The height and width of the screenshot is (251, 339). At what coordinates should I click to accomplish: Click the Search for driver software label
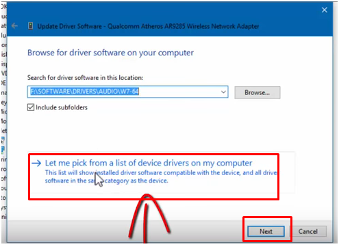point(85,78)
